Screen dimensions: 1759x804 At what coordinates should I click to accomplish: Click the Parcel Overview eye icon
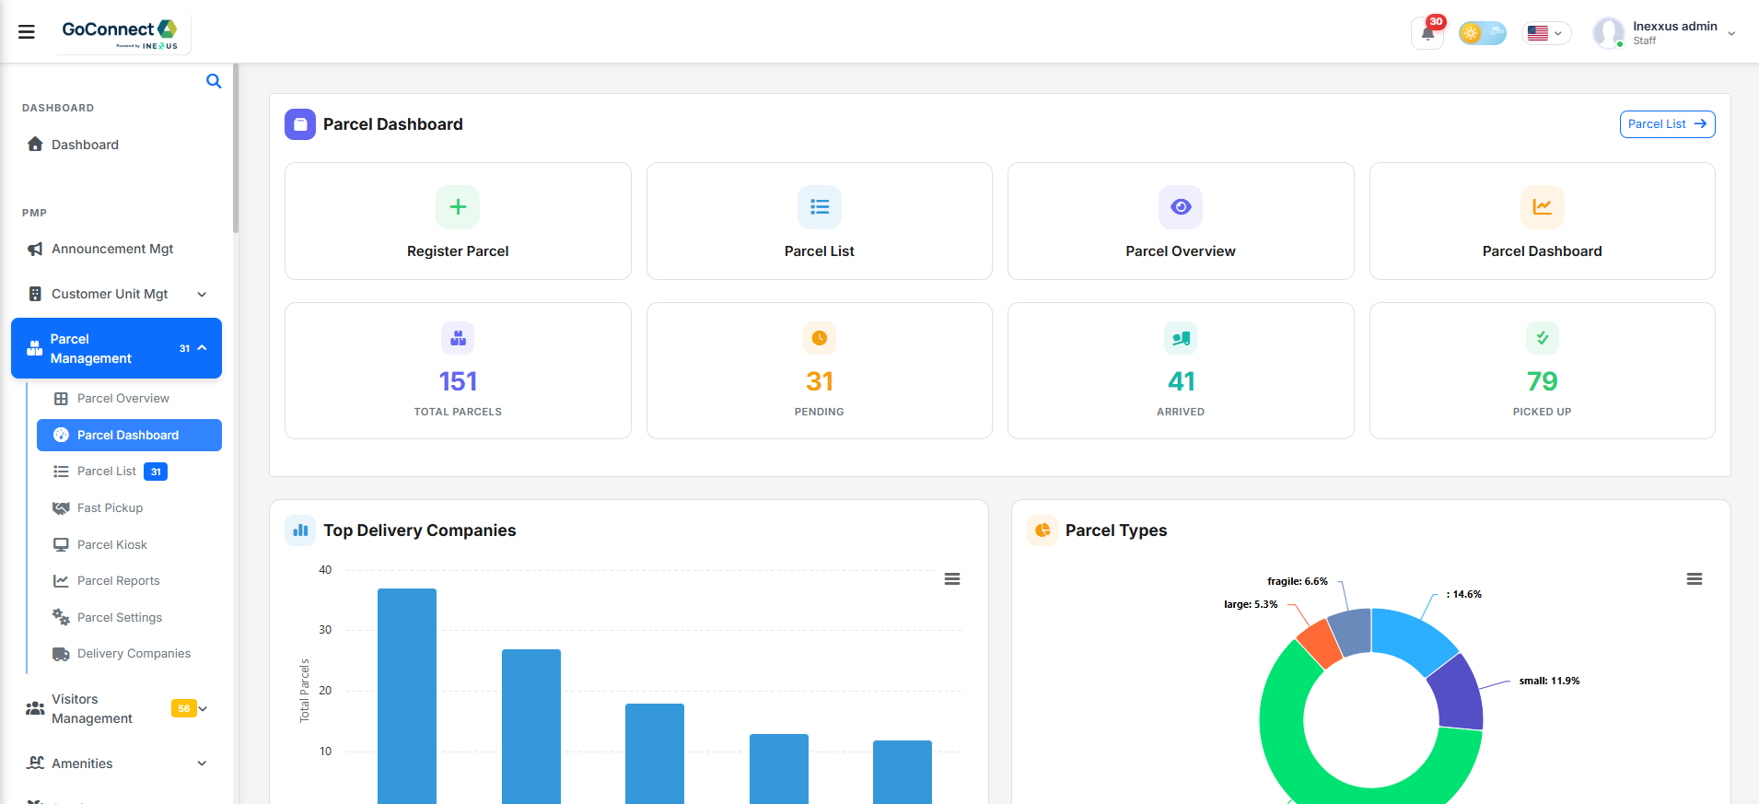click(1181, 207)
